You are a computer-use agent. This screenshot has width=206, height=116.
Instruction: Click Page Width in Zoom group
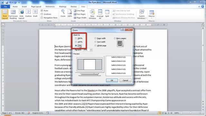pos(80,18)
